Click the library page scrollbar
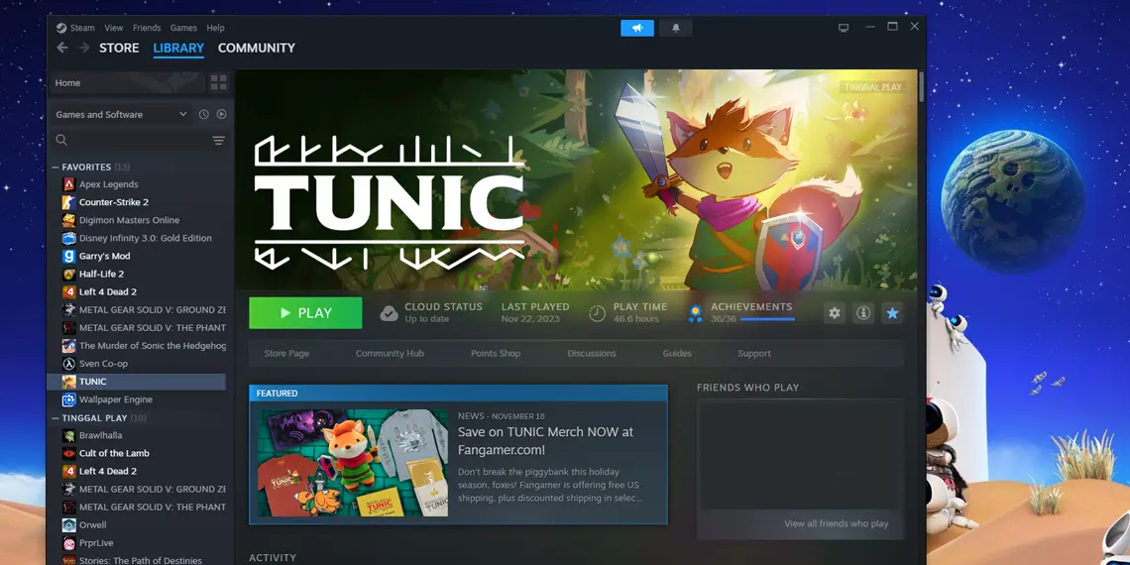 pos(921,87)
